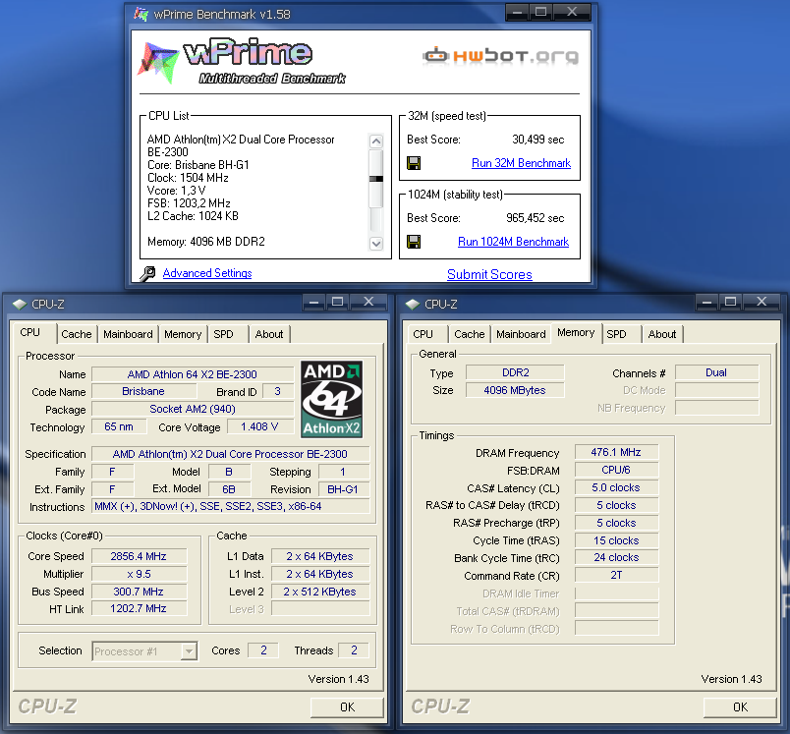Click the Core Speed value 2856.4 MHz
This screenshot has width=790, height=734.
[x=139, y=556]
